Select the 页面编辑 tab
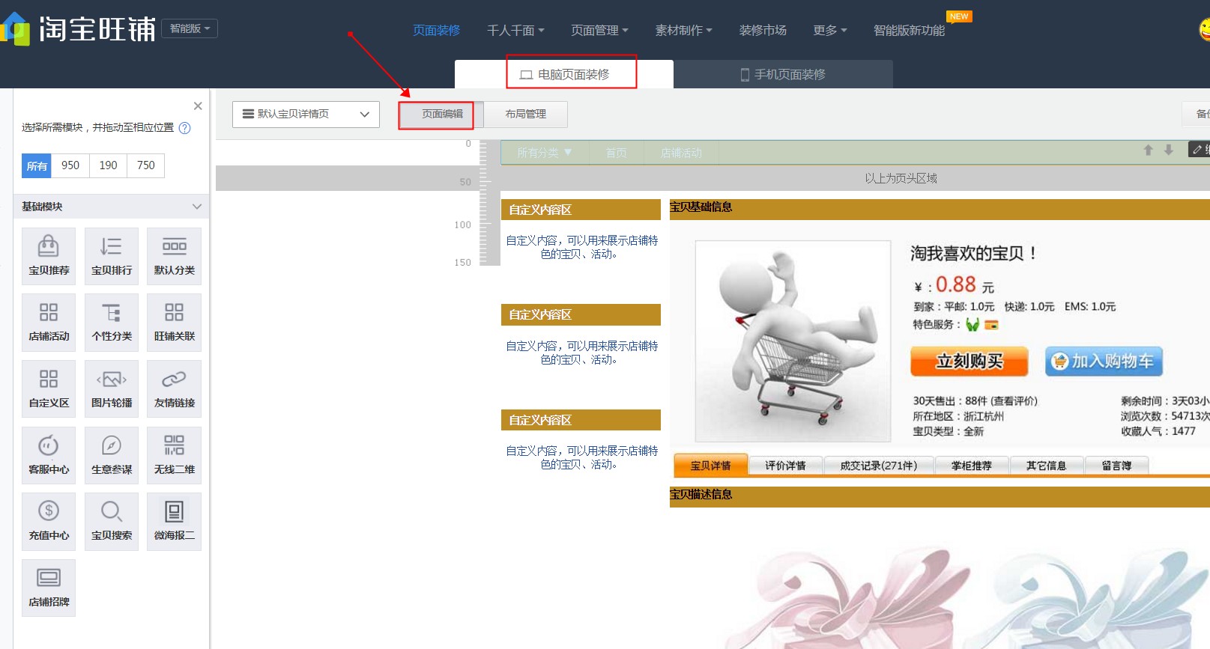Screen dimensions: 1210x649 (442, 115)
